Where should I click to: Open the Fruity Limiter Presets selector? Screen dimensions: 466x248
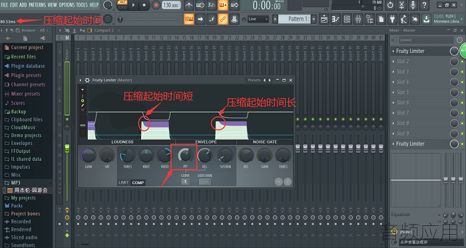pyautogui.click(x=254, y=80)
